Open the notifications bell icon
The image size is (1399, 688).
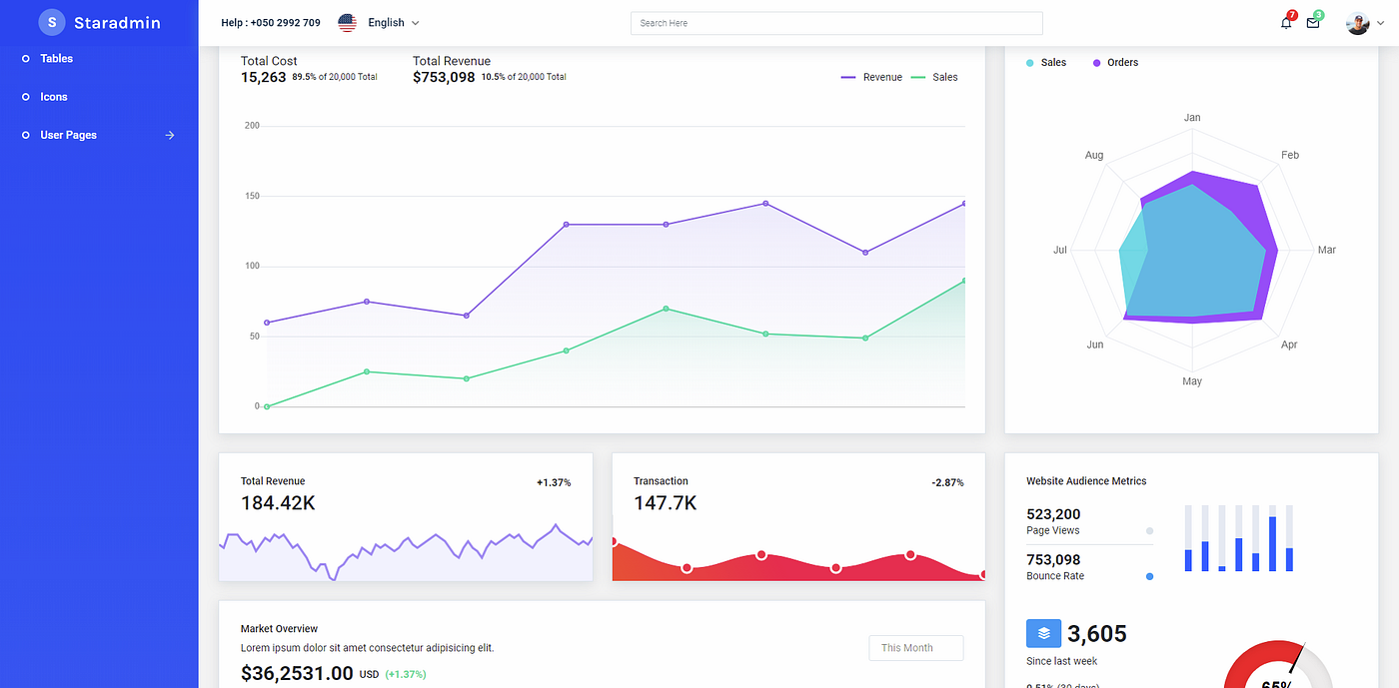tap(1286, 23)
